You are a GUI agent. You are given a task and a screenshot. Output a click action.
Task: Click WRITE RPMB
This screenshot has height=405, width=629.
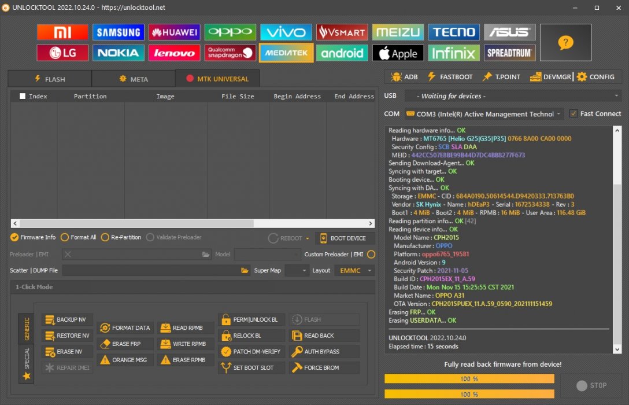click(x=185, y=344)
